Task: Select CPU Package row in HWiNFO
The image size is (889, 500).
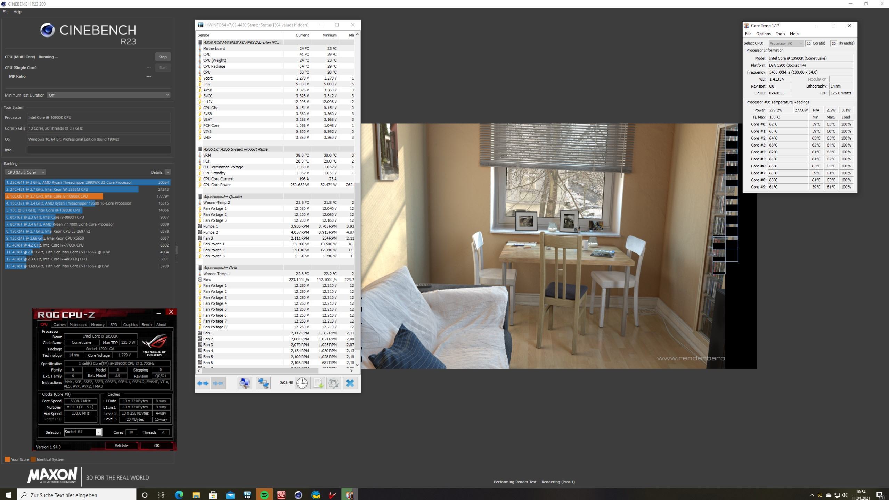Action: tap(276, 66)
